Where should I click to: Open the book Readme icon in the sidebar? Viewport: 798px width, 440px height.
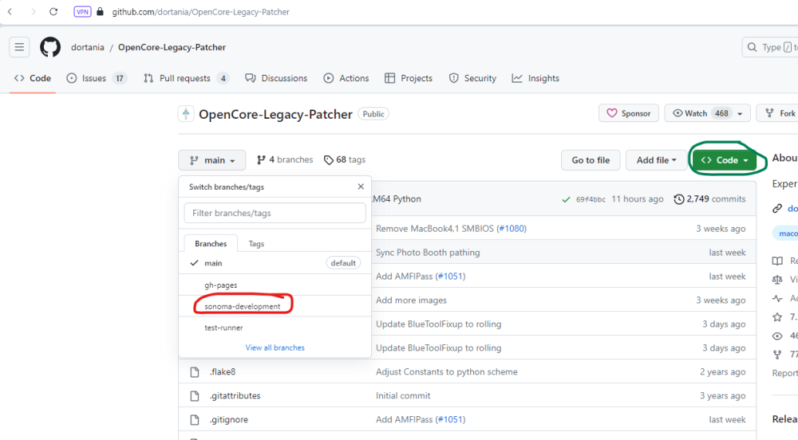(x=777, y=261)
